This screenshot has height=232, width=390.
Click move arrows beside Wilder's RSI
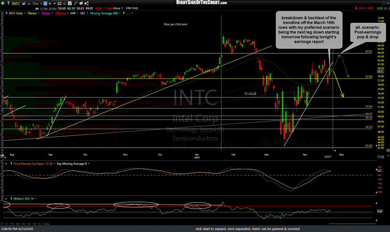point(11,199)
